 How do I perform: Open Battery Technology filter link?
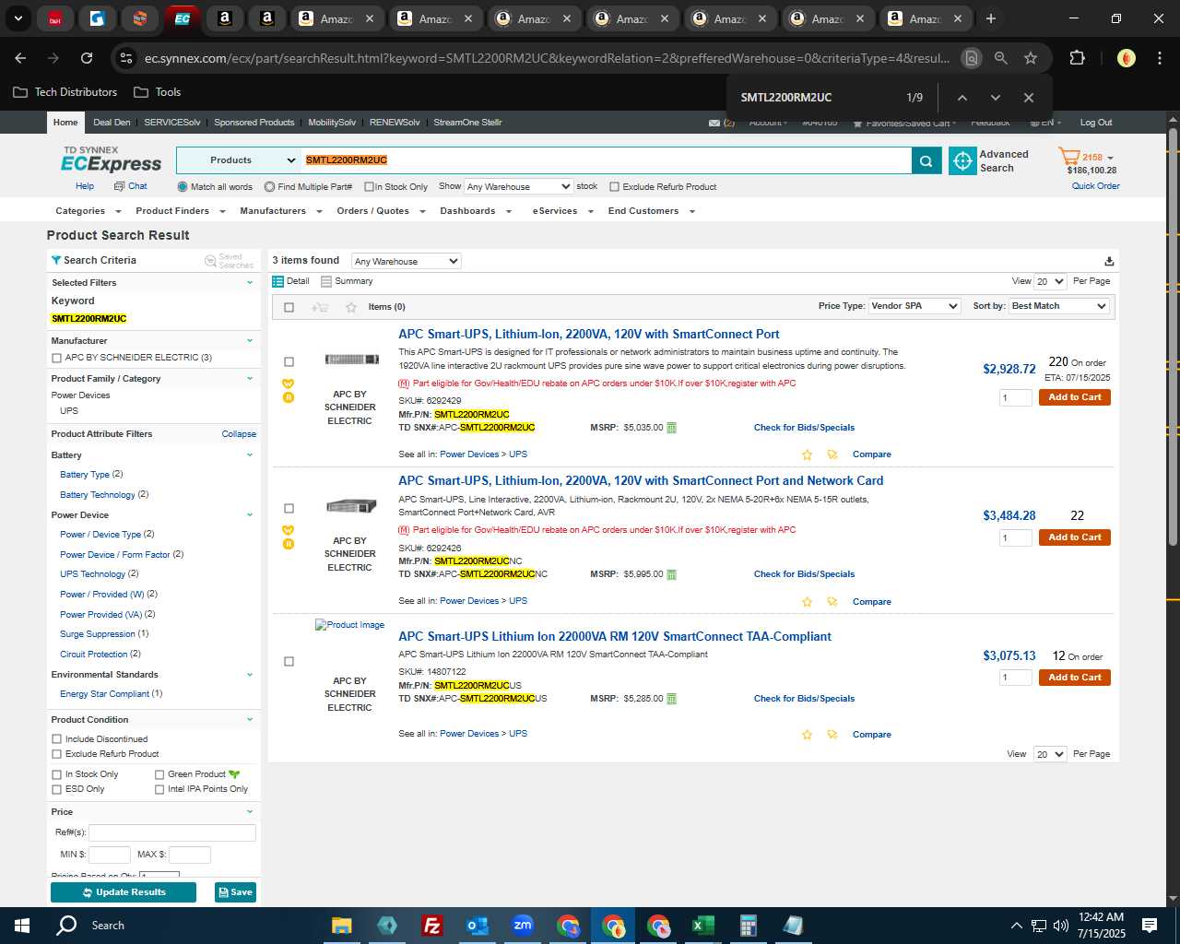point(98,495)
